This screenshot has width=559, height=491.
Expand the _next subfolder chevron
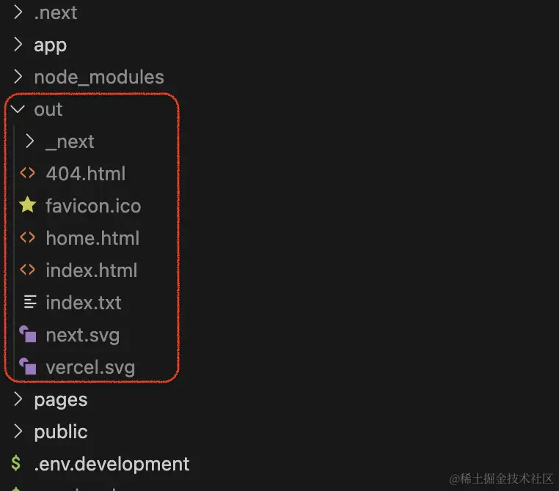click(30, 141)
